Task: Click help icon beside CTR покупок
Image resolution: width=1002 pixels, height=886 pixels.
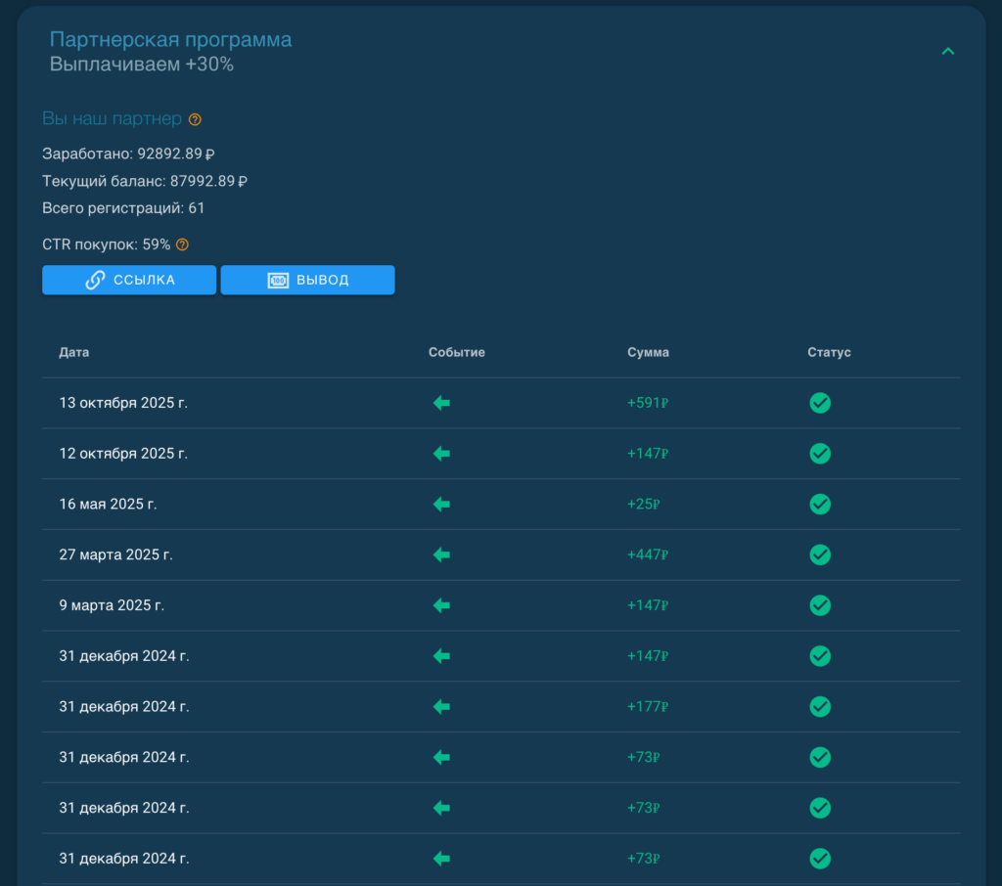Action: [x=182, y=244]
